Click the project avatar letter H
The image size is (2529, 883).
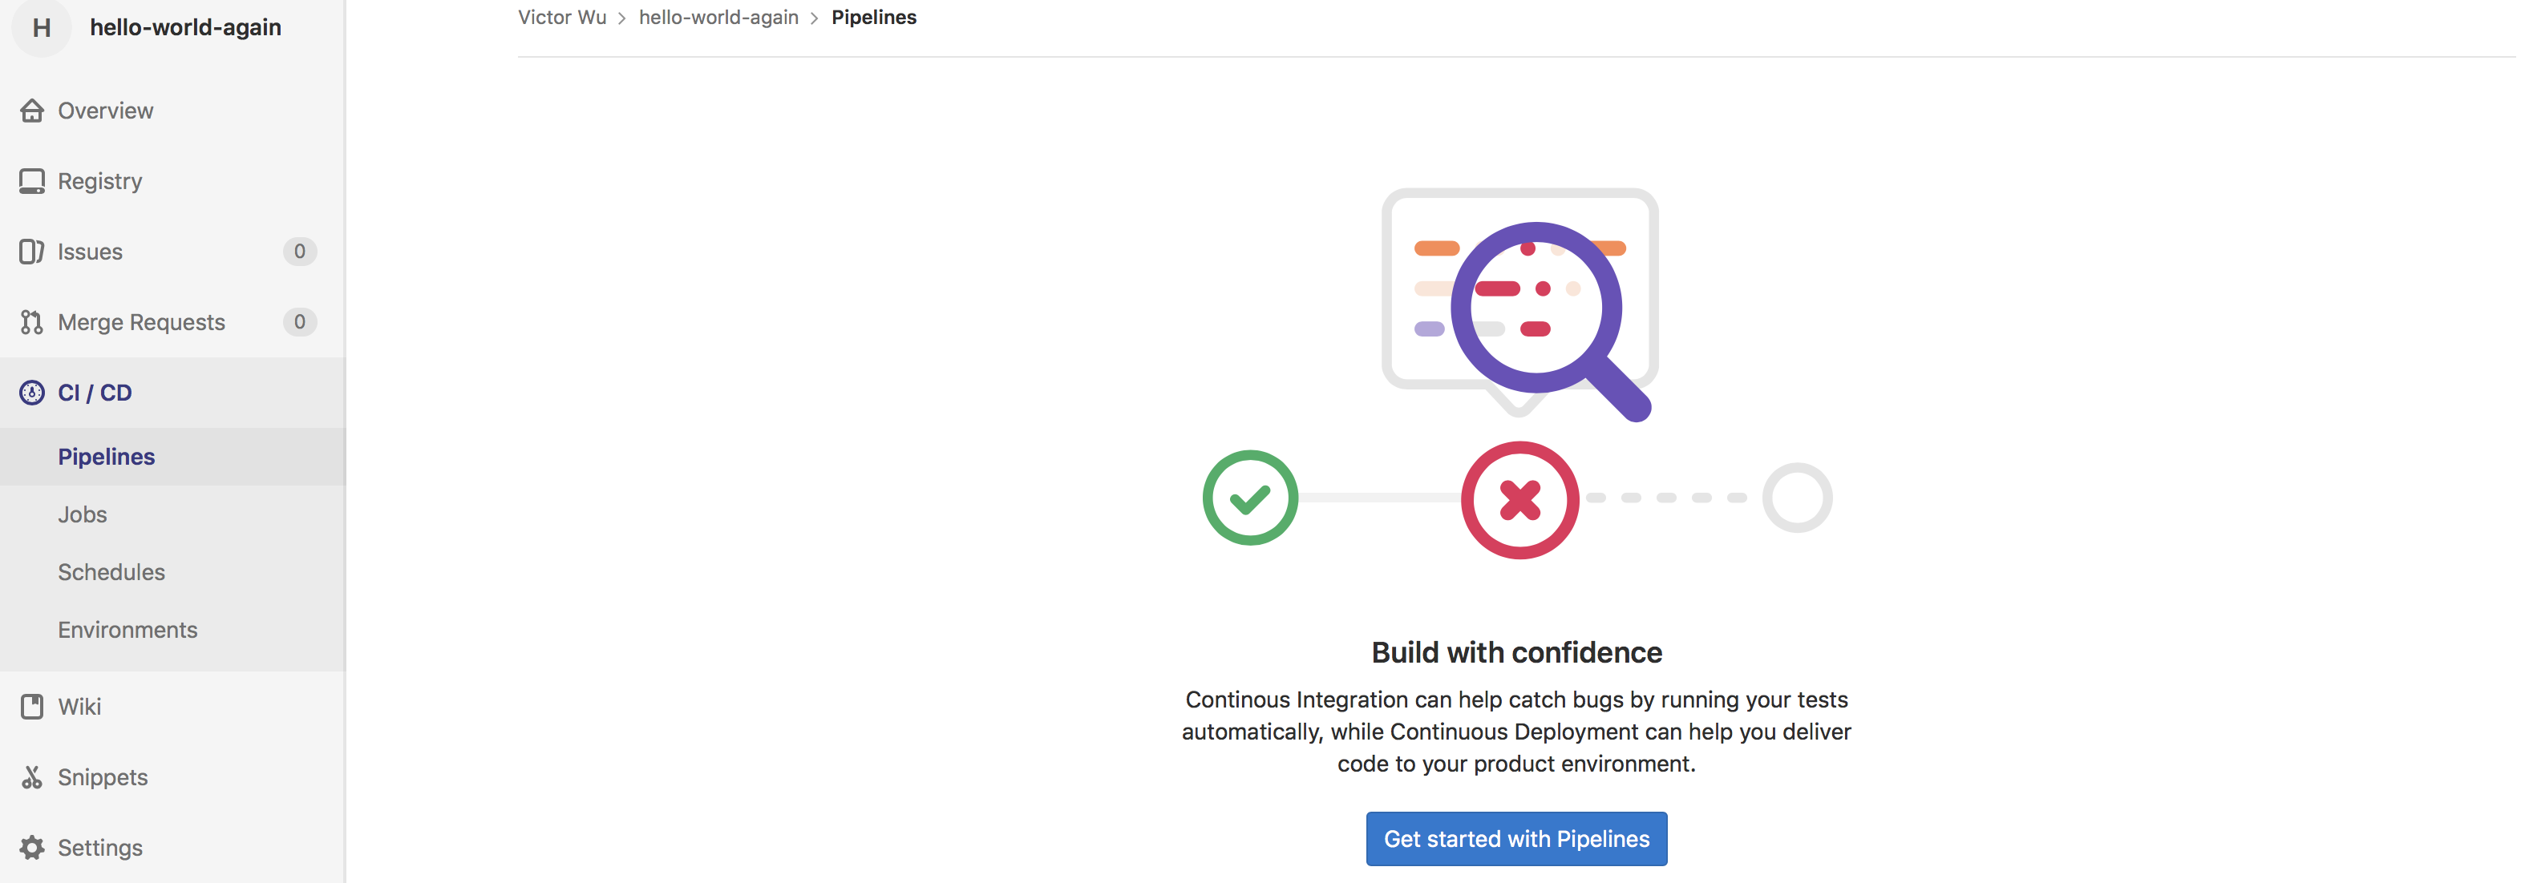point(41,27)
